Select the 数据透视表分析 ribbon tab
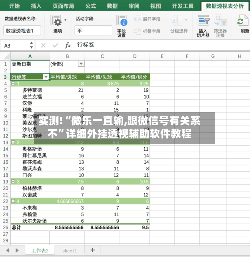Image resolution: width=250 pixels, height=257 pixels. (x=225, y=6)
